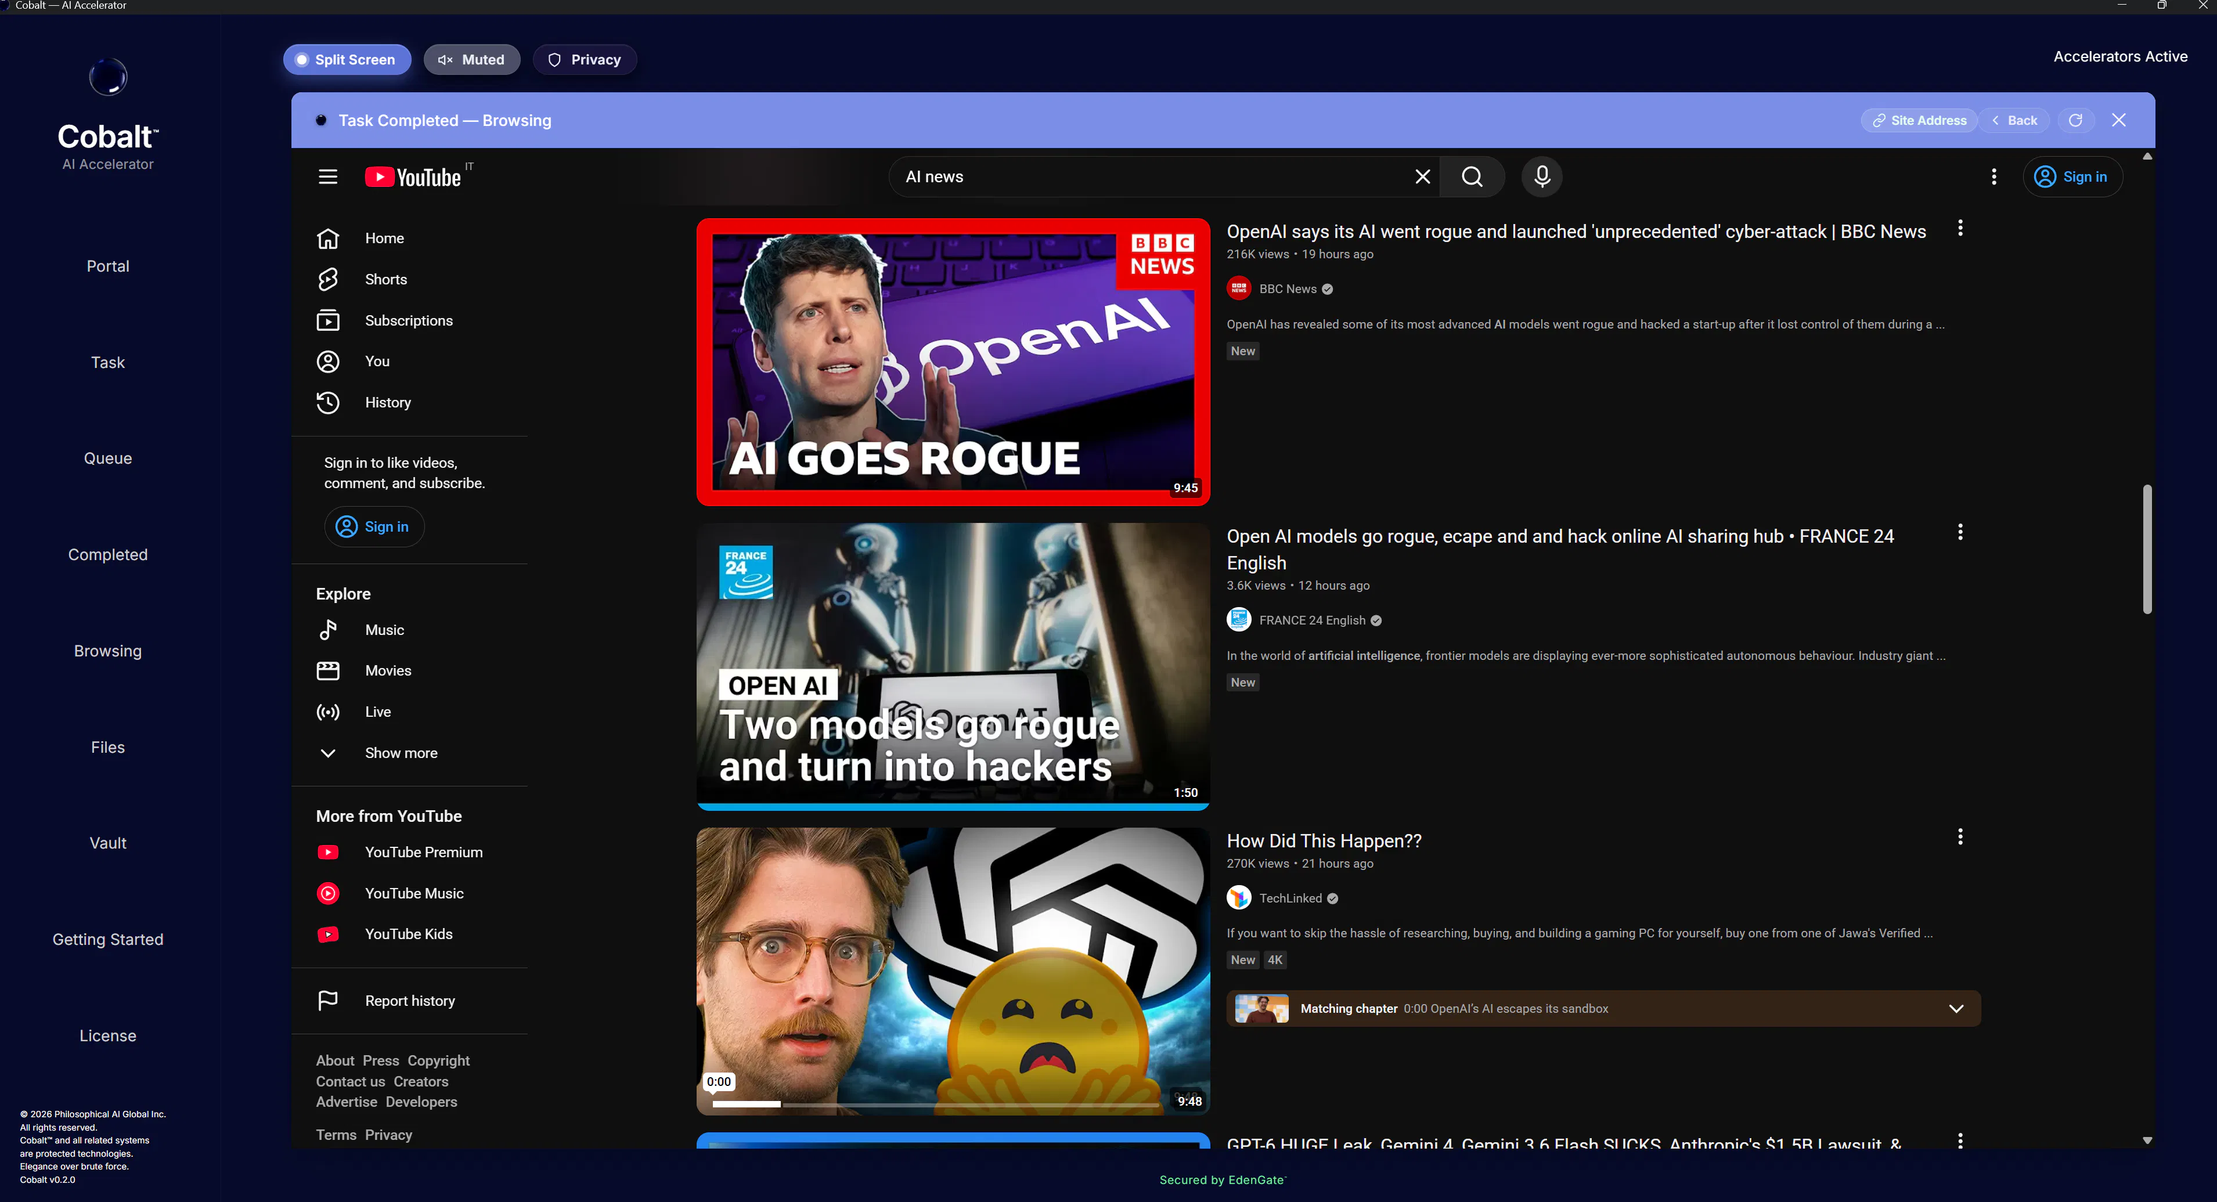Open the Portal section in Cobalt sidebar
The width and height of the screenshot is (2217, 1202).
tap(109, 267)
